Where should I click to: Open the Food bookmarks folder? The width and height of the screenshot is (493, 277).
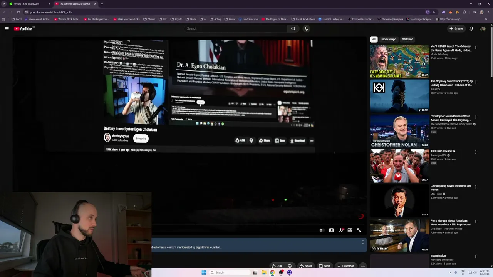point(17,19)
